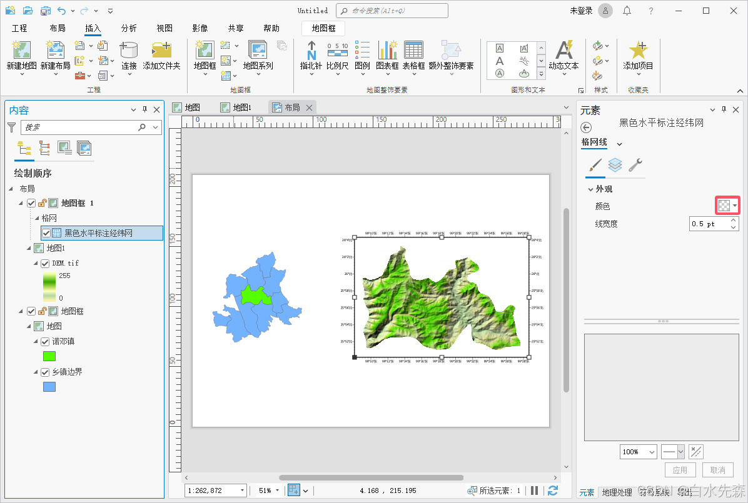Open 额外整饰要素 additional surrounds
The width and height of the screenshot is (748, 503).
point(451,50)
